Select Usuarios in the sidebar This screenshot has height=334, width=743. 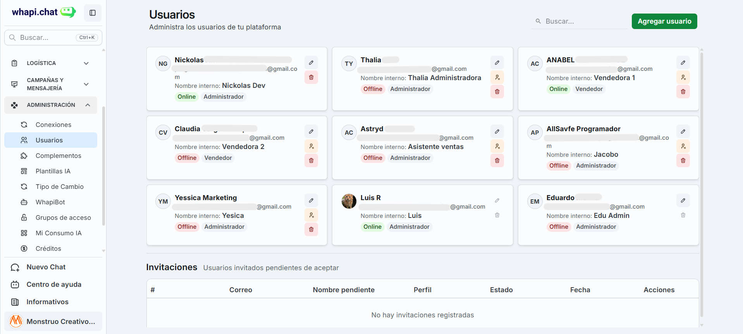tap(51, 140)
